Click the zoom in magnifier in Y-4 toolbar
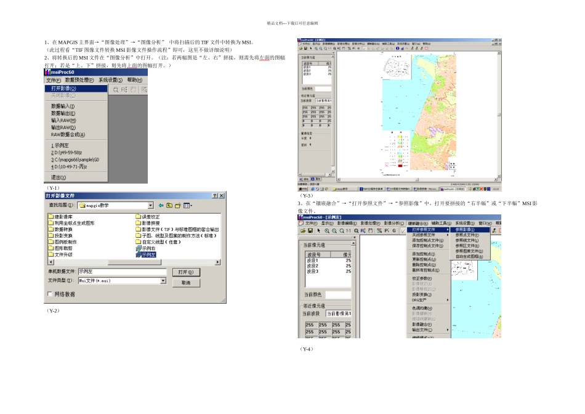The height and width of the screenshot is (414, 585). [327, 231]
